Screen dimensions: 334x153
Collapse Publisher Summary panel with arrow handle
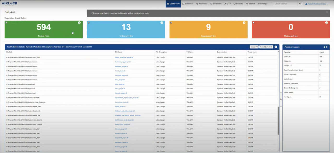(x=281, y=99)
